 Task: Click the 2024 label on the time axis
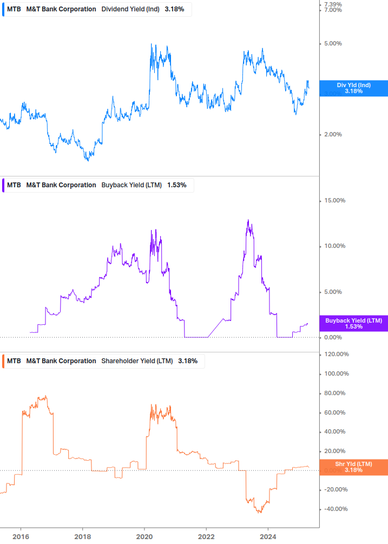point(268,537)
